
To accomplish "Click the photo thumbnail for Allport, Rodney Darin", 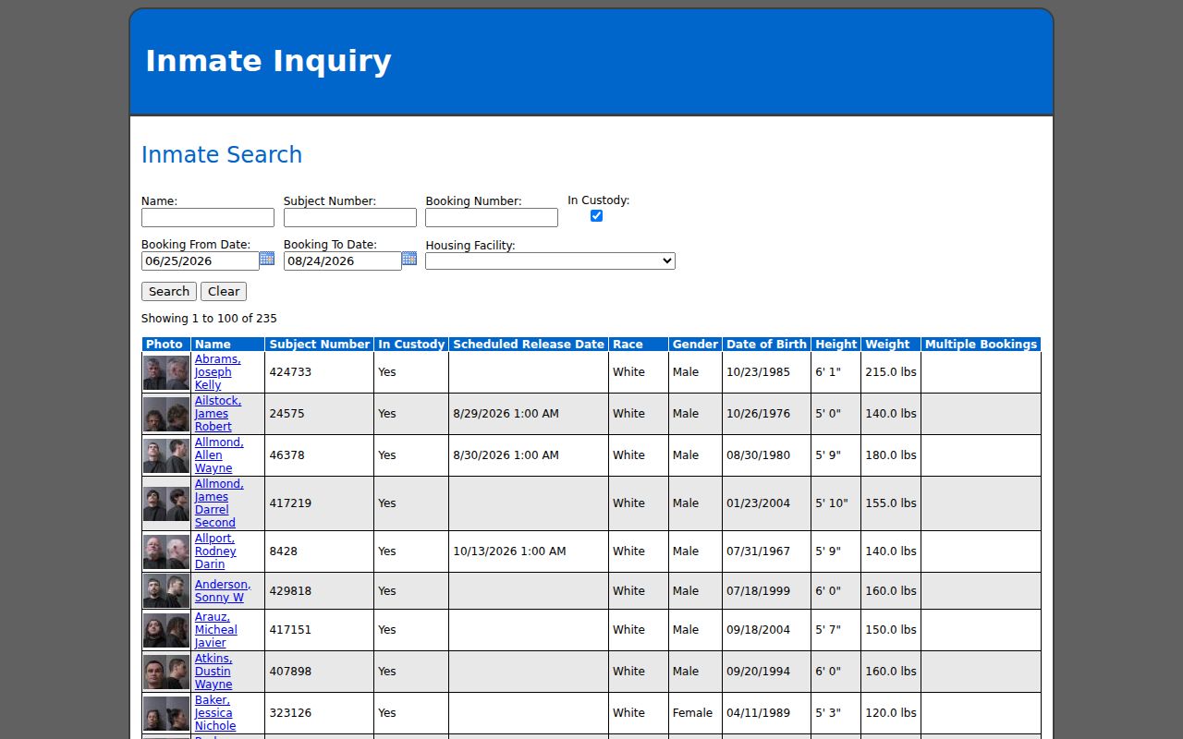I will tap(166, 551).
